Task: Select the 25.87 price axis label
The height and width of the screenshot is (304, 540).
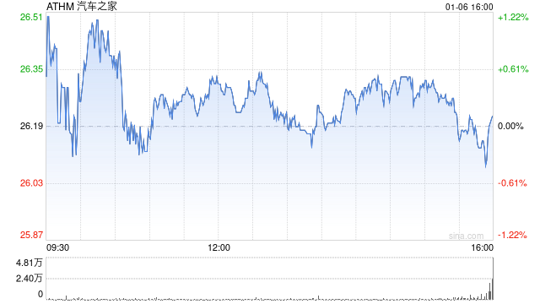Action: point(31,235)
